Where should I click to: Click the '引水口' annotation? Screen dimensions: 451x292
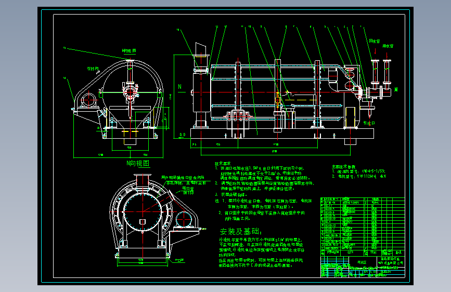(369, 123)
